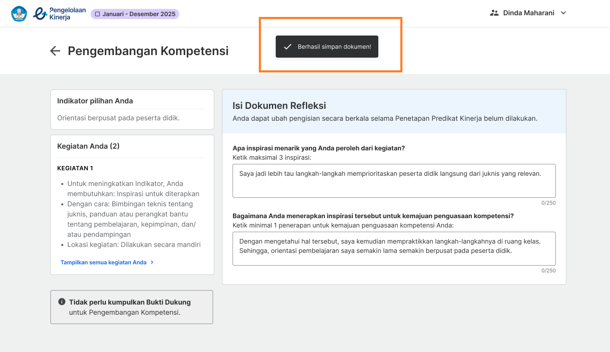Click the Apa inspirasi menarik question label
Screen dimensions: 610x352
(x=319, y=148)
